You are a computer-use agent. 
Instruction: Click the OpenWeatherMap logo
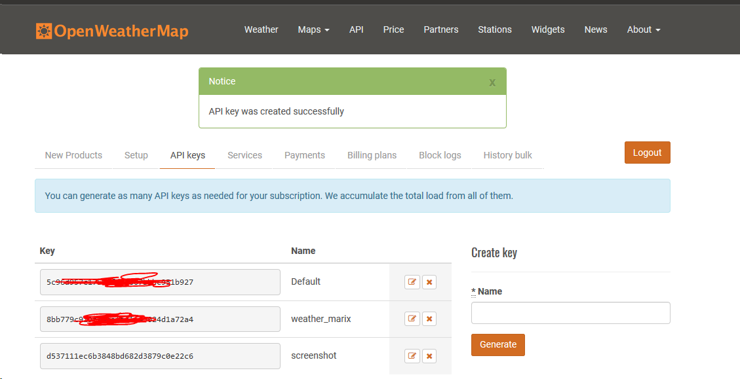click(x=112, y=31)
